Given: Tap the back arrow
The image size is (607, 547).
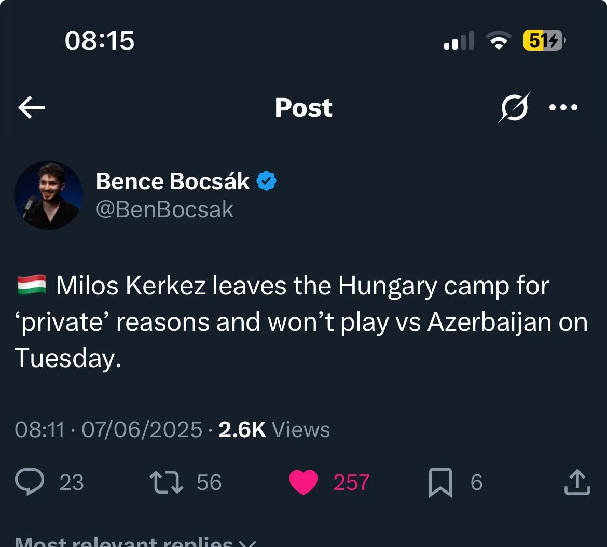Looking at the screenshot, I should pyautogui.click(x=32, y=107).
